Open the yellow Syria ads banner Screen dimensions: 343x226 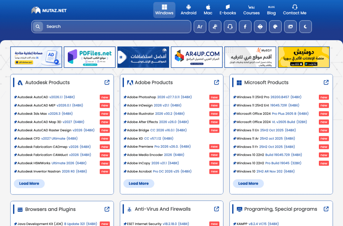click(x=304, y=57)
